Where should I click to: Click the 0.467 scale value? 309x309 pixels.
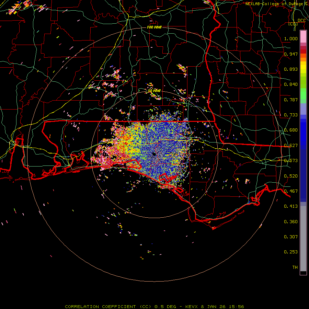pyautogui.click(x=291, y=191)
